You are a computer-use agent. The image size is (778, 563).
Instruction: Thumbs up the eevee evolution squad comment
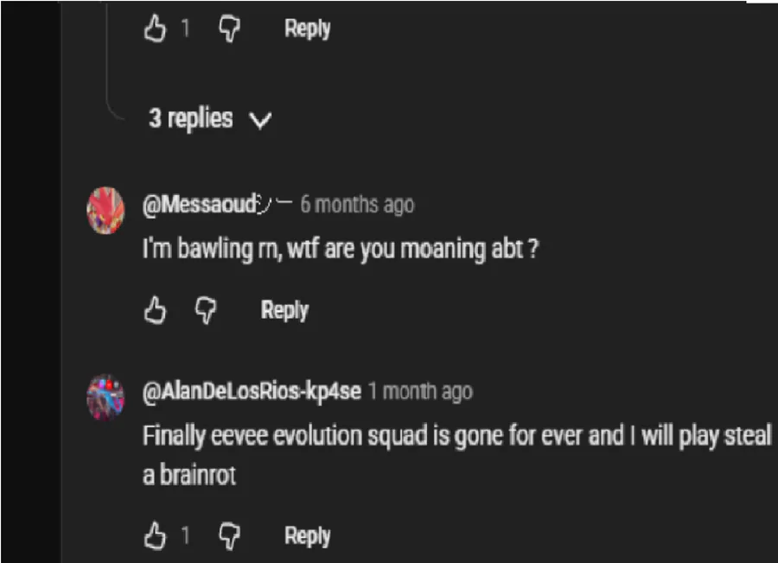tap(155, 536)
